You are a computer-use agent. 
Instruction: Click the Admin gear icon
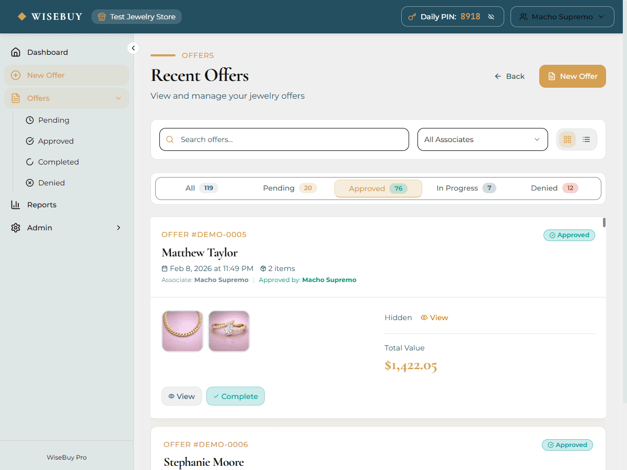[x=16, y=228]
